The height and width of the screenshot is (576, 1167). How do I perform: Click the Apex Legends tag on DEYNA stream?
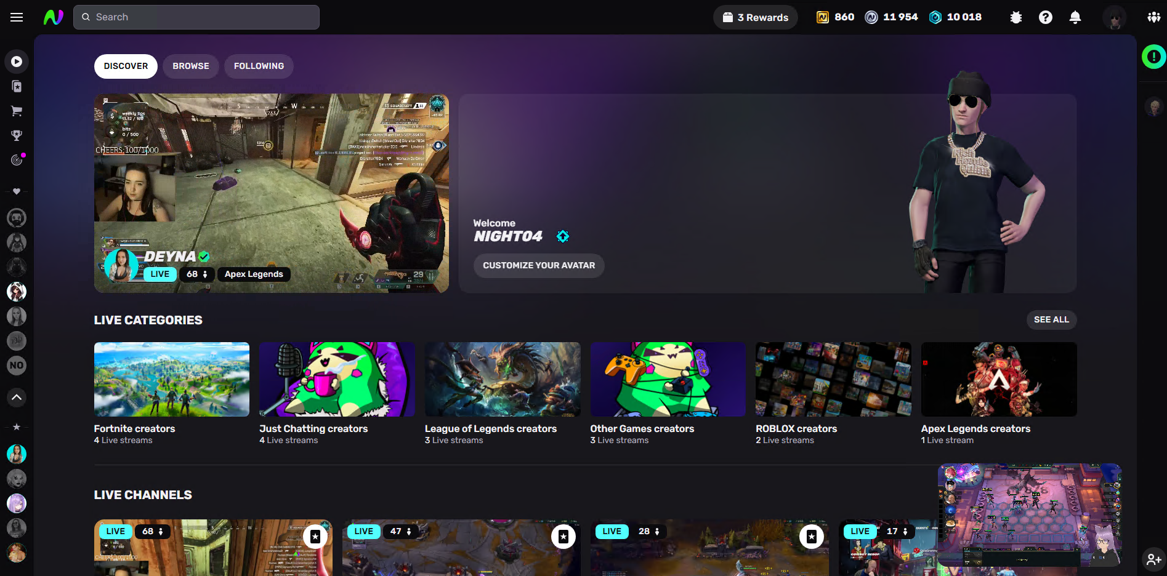click(x=254, y=274)
